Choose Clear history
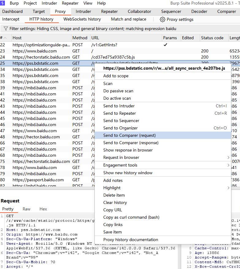This screenshot has height=269, width=240. coord(163,203)
